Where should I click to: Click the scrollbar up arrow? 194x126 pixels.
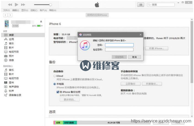point(192,19)
